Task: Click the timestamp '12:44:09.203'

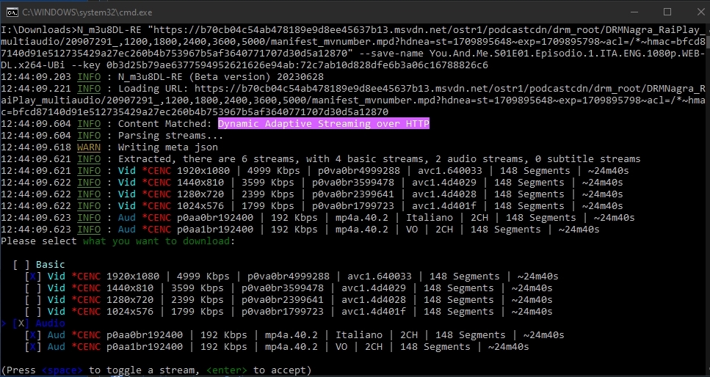Action: 36,76
